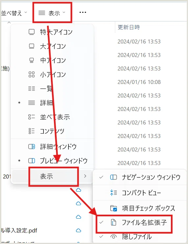Select 並べて表示 tiles view option
188x244 pixels.
[52, 117]
